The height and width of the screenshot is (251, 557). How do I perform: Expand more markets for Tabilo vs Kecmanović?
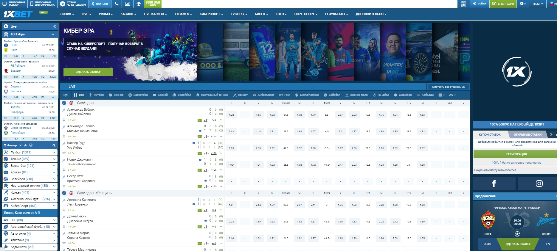pos(221,137)
